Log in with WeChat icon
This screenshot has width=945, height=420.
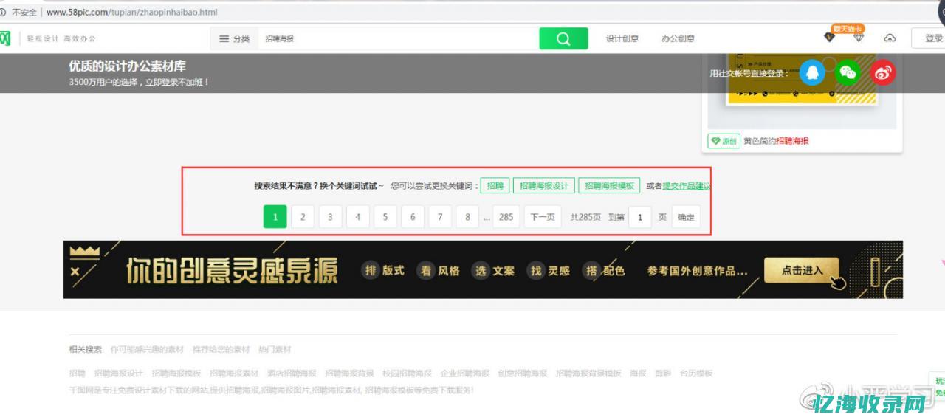tap(848, 72)
